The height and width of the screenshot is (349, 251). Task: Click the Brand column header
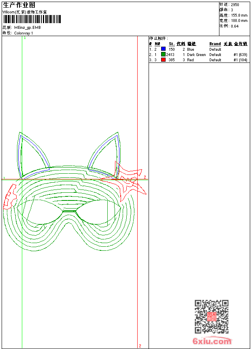point(215,44)
